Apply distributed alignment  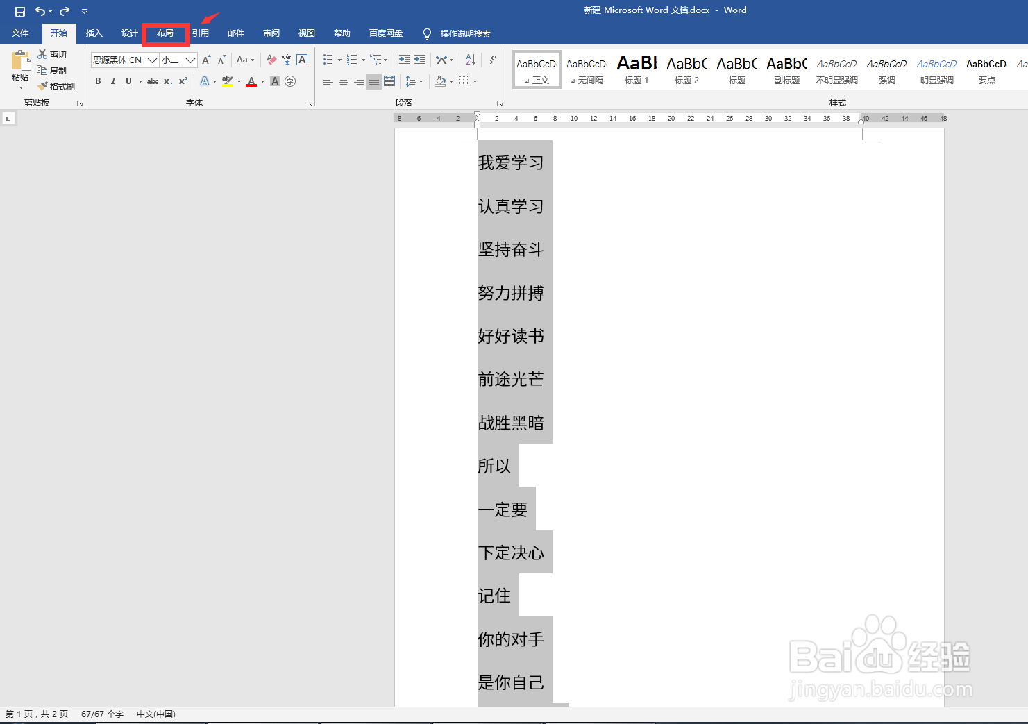389,81
